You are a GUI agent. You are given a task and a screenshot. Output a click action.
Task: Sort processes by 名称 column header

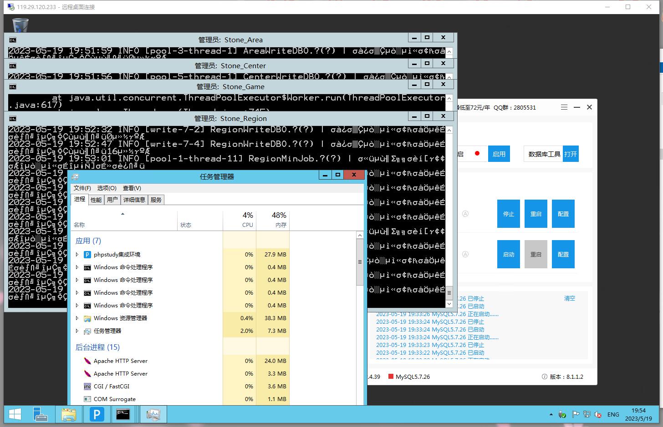pyautogui.click(x=124, y=221)
